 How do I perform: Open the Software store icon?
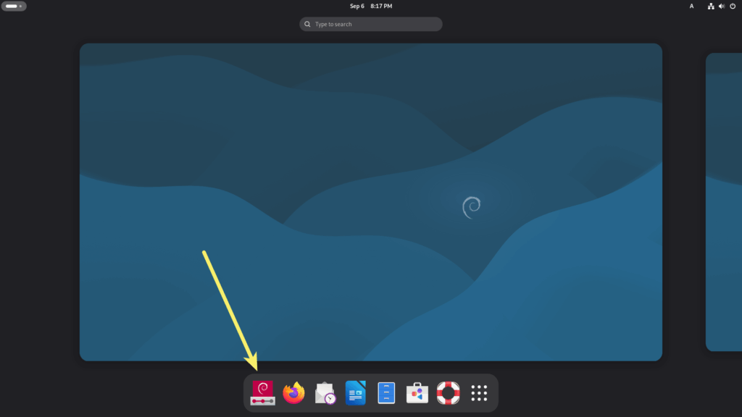(417, 393)
